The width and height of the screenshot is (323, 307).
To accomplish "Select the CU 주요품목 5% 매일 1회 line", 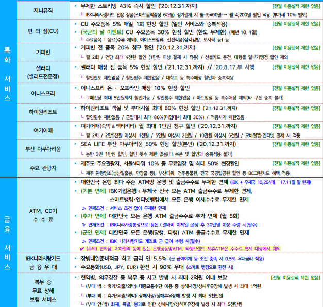I will (154, 24).
